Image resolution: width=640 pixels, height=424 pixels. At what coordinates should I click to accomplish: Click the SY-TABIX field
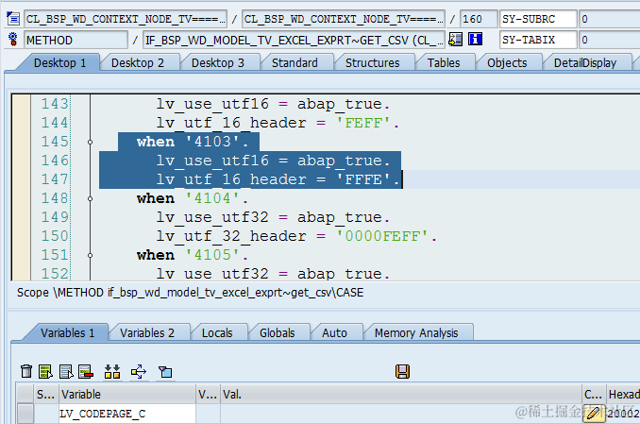tap(538, 40)
